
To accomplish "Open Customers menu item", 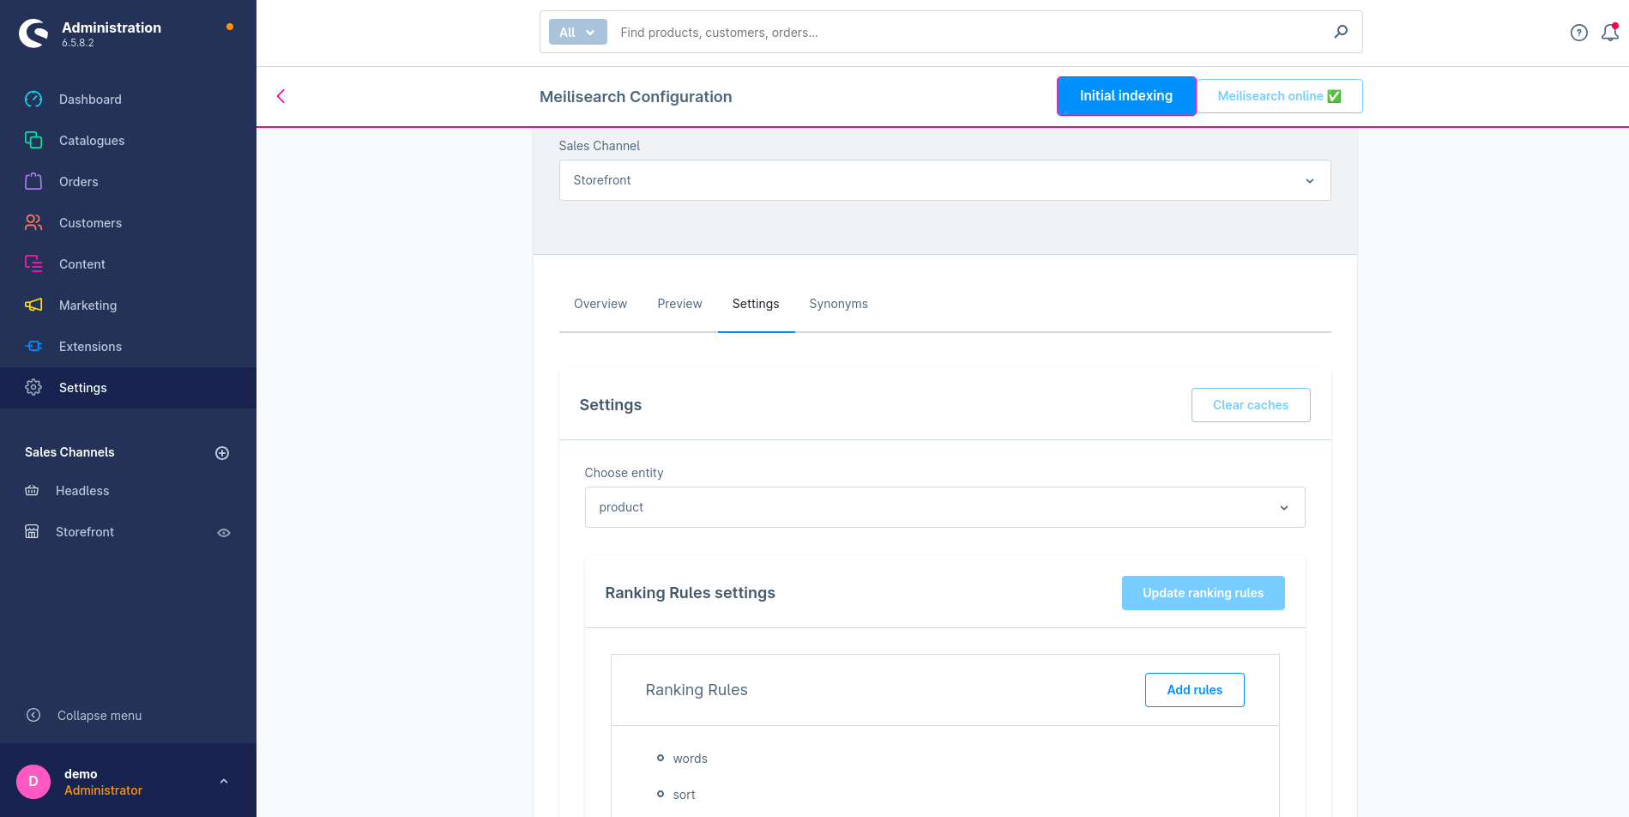I will tap(90, 223).
